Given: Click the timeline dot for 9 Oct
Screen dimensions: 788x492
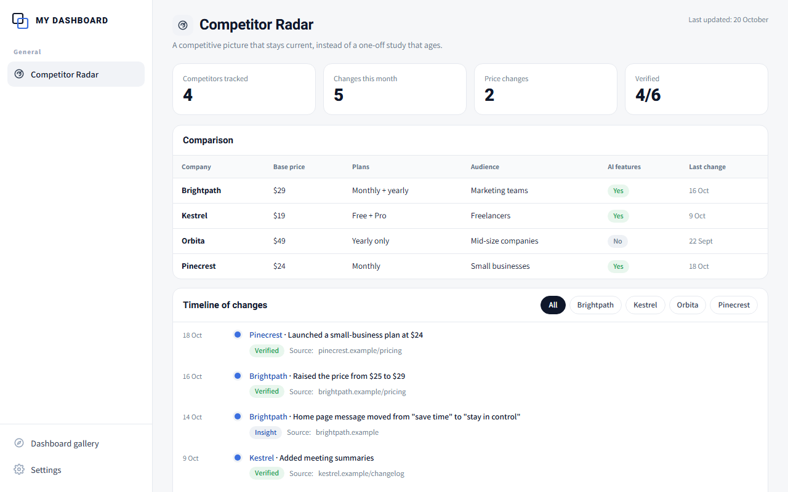Looking at the screenshot, I should pyautogui.click(x=238, y=458).
